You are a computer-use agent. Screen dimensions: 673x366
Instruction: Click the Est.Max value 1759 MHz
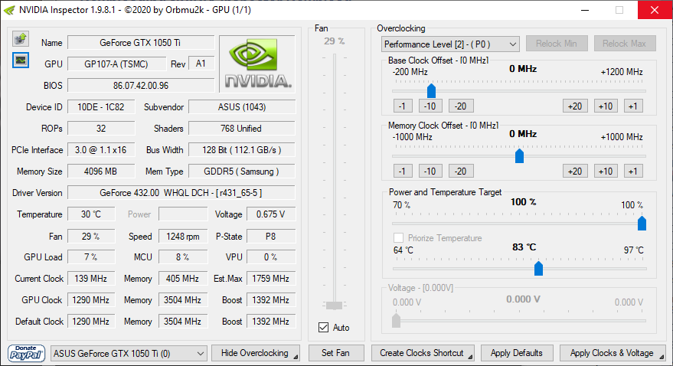(271, 279)
